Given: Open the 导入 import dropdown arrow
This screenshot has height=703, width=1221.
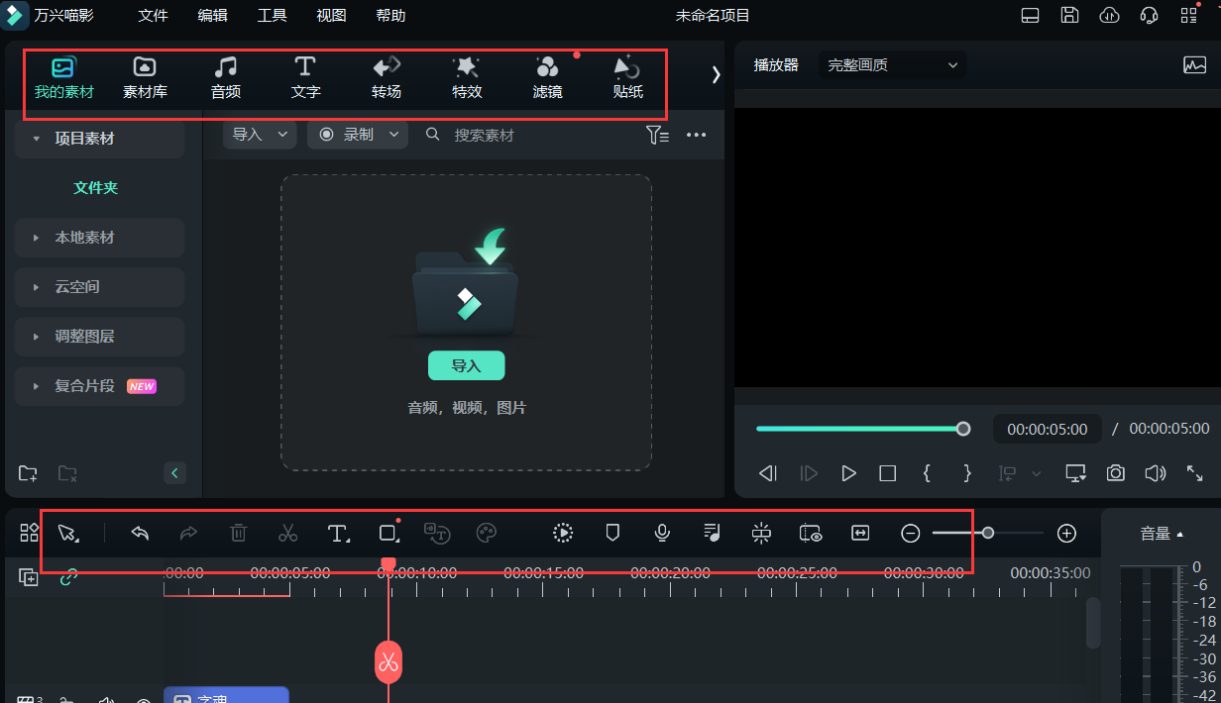Looking at the screenshot, I should click(x=282, y=134).
